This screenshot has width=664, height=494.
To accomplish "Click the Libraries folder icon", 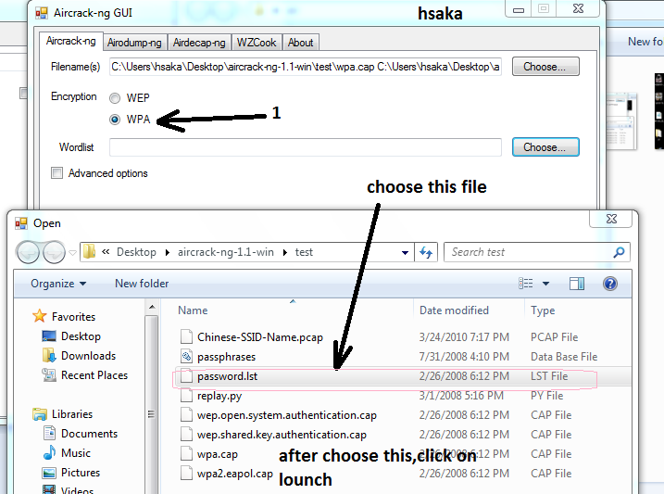I will (40, 414).
